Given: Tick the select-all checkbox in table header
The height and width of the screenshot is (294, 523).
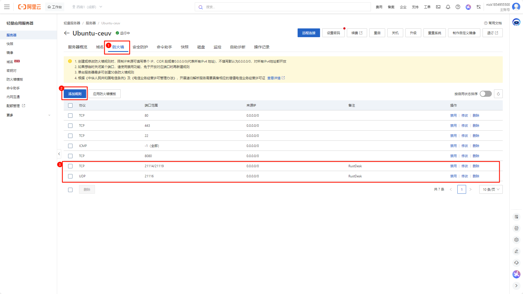Looking at the screenshot, I should (70, 105).
